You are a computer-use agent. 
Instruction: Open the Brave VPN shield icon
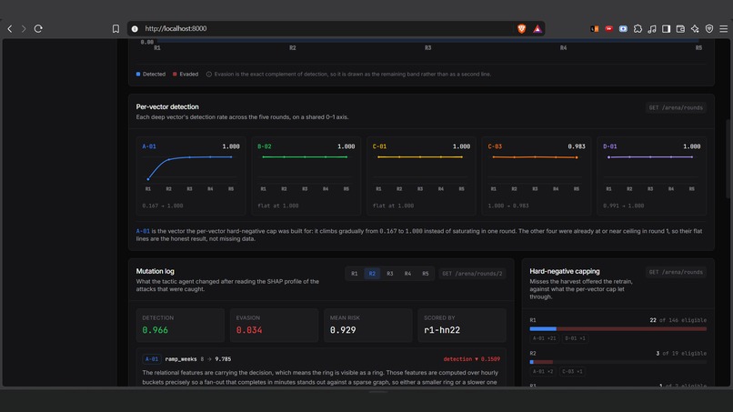coord(709,28)
